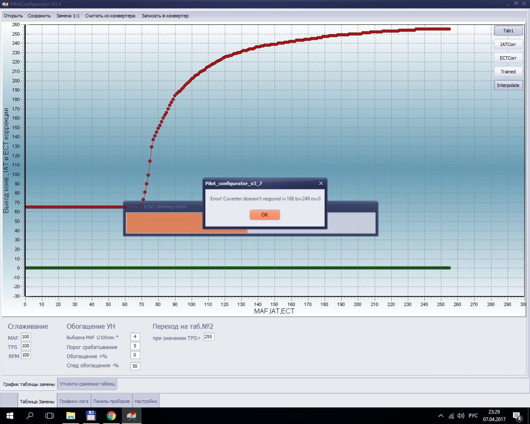This screenshot has height=424, width=530.
Task: Edit the Спад обогащения -% field
Action: pos(135,366)
